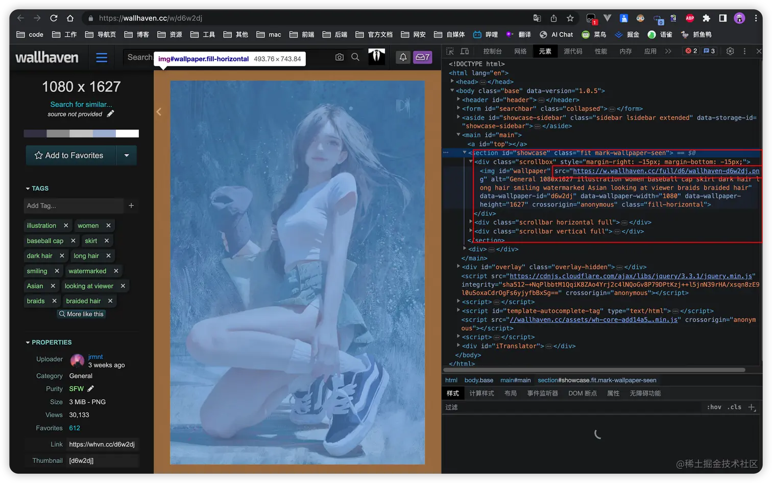Open the purple messages counter button
Viewport: 772px width, 483px height.
pos(422,57)
